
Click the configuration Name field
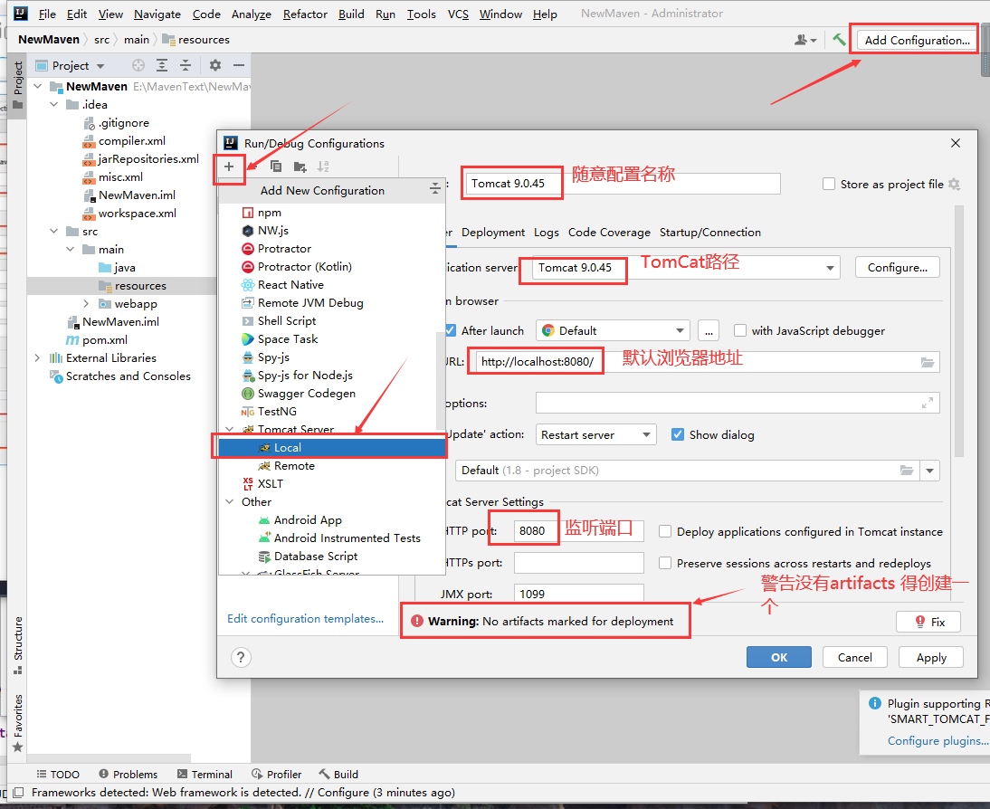[623, 184]
